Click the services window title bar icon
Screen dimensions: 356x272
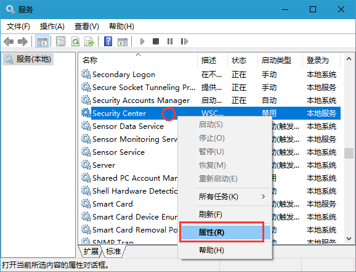tap(10, 9)
